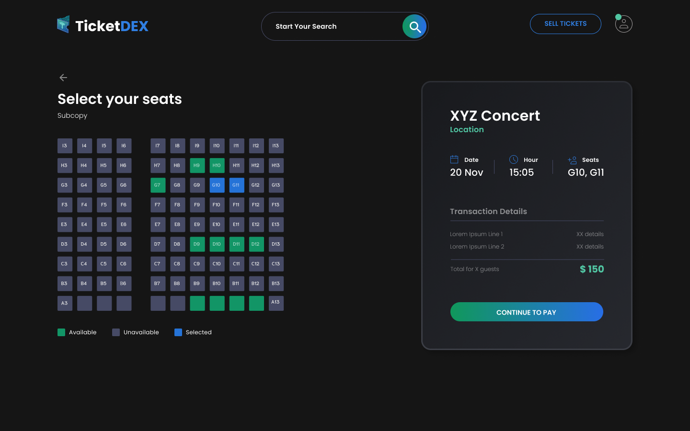The width and height of the screenshot is (690, 431).
Task: Click the blue search magnifier icon
Action: tap(414, 26)
